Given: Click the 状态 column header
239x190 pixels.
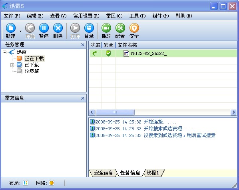Looking at the screenshot, I should tap(96, 45).
